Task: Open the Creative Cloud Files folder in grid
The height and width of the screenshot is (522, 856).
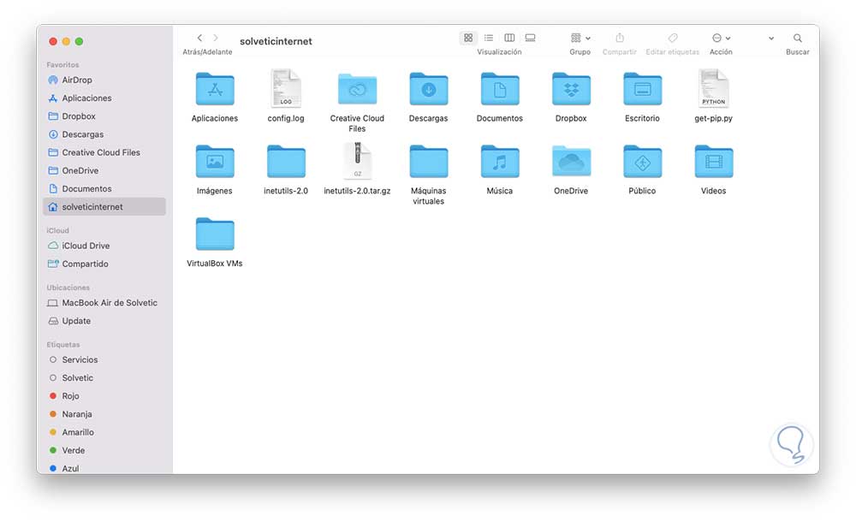Action: [357, 89]
